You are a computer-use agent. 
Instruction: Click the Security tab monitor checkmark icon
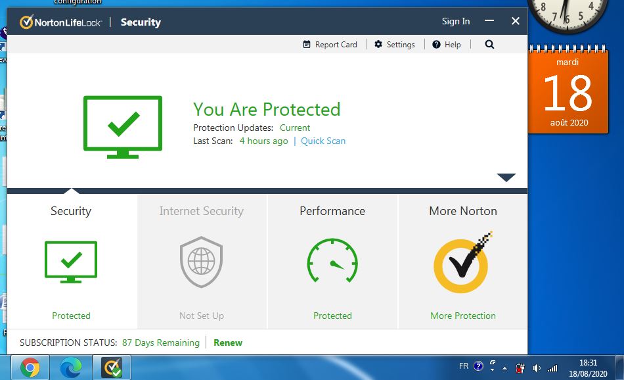tap(71, 262)
